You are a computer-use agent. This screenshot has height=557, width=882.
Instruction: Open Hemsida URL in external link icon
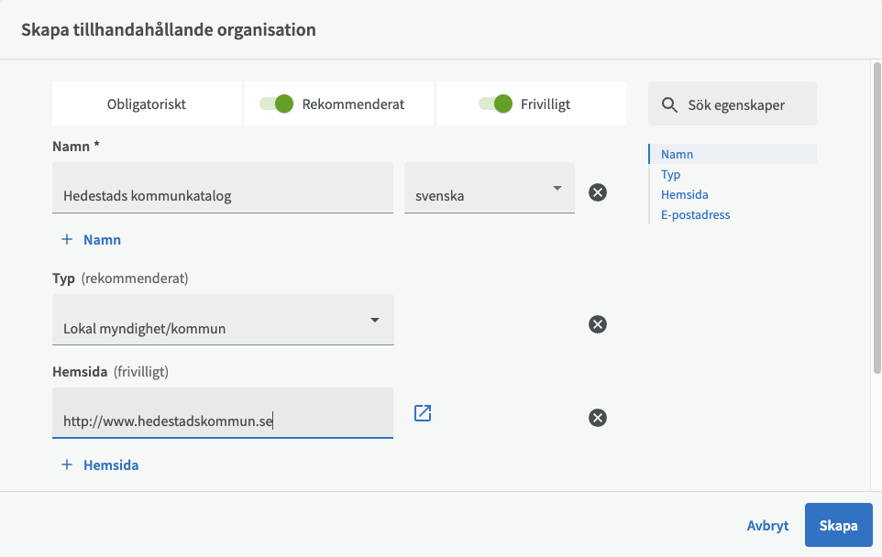(x=423, y=413)
